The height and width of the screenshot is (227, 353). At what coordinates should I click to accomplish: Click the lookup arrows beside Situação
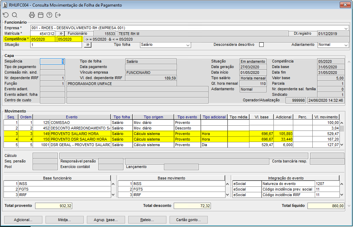87,45
